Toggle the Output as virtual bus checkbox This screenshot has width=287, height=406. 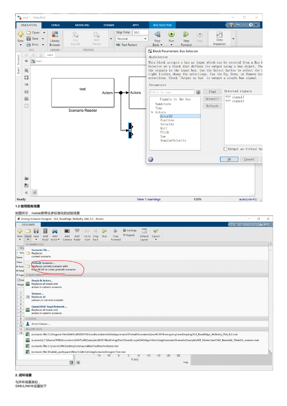click(226, 149)
